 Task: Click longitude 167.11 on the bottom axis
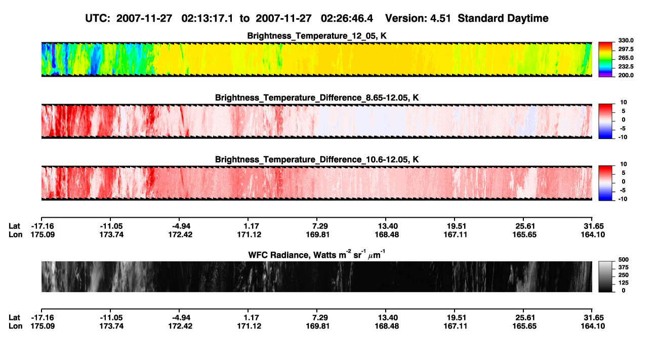click(x=455, y=326)
